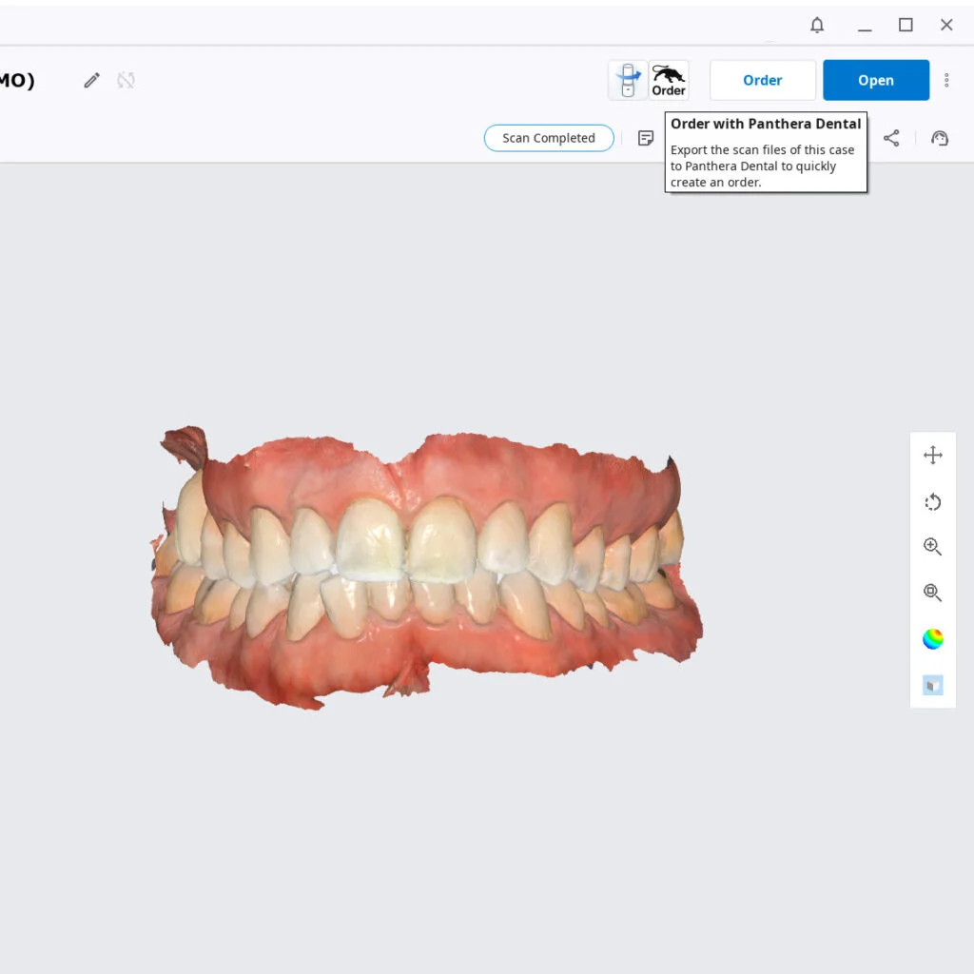Viewport: 974px width, 974px height.
Task: Open the case notes icon
Action: point(646,138)
